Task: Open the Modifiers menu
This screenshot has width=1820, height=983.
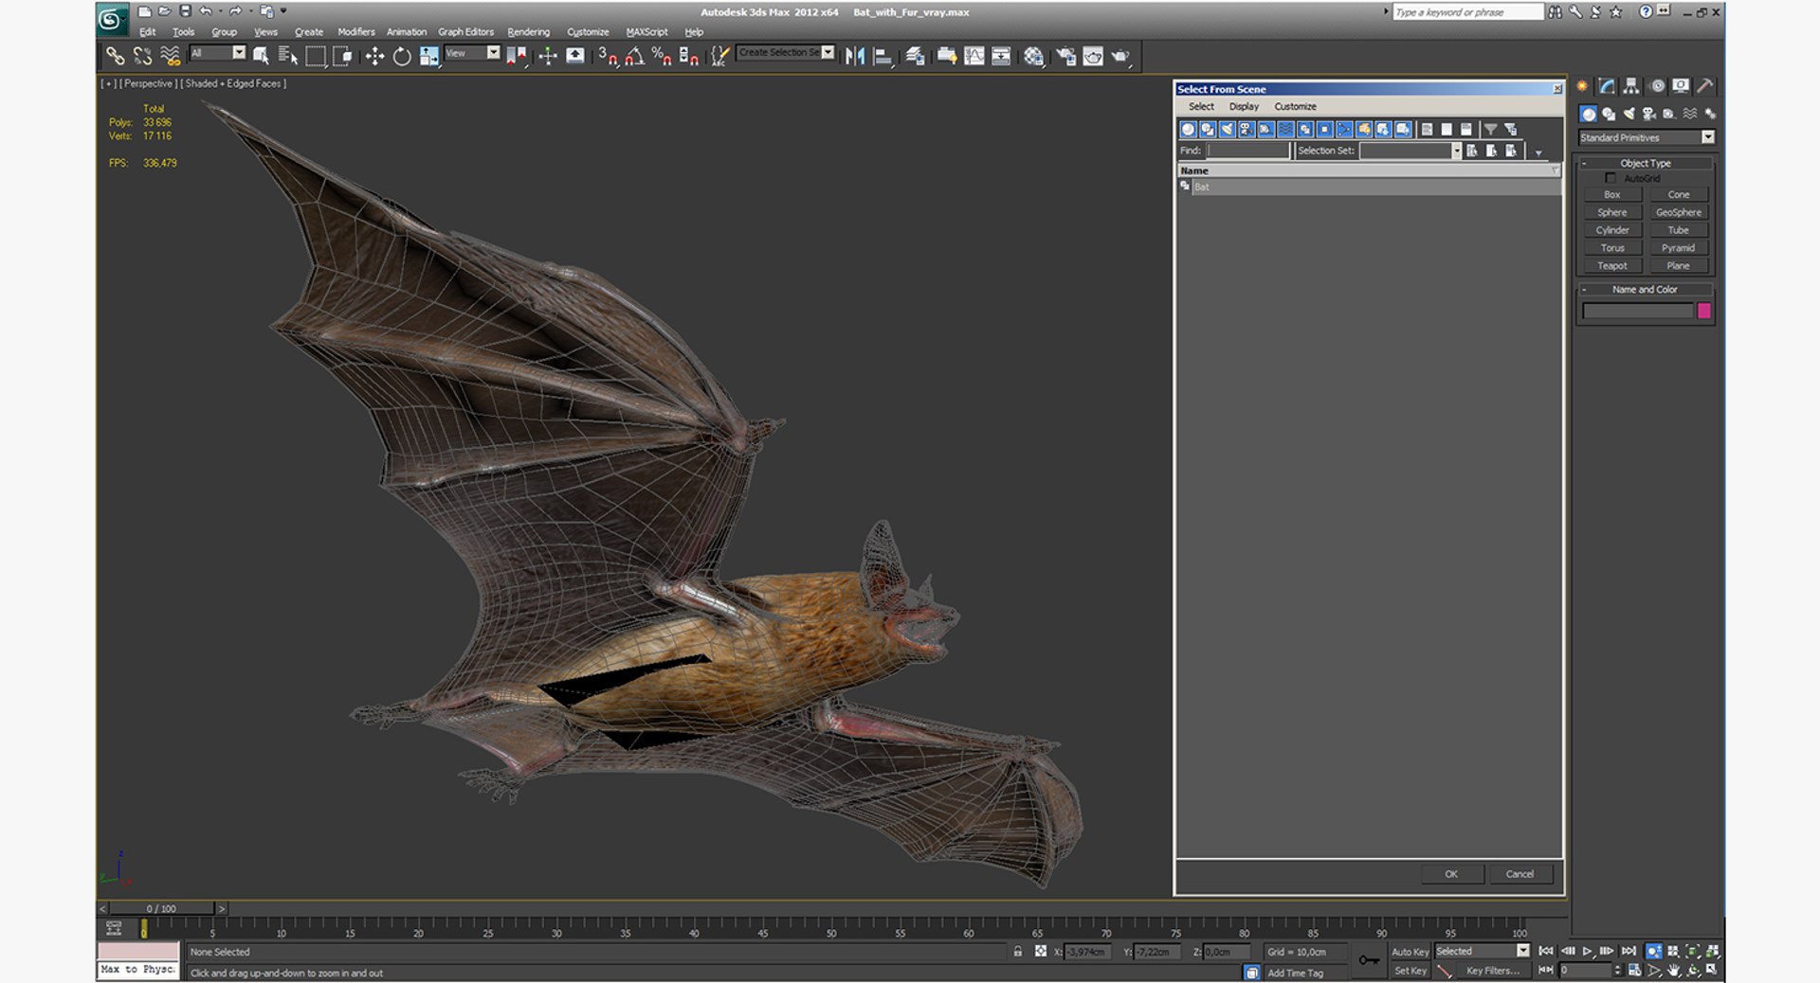Action: [355, 32]
